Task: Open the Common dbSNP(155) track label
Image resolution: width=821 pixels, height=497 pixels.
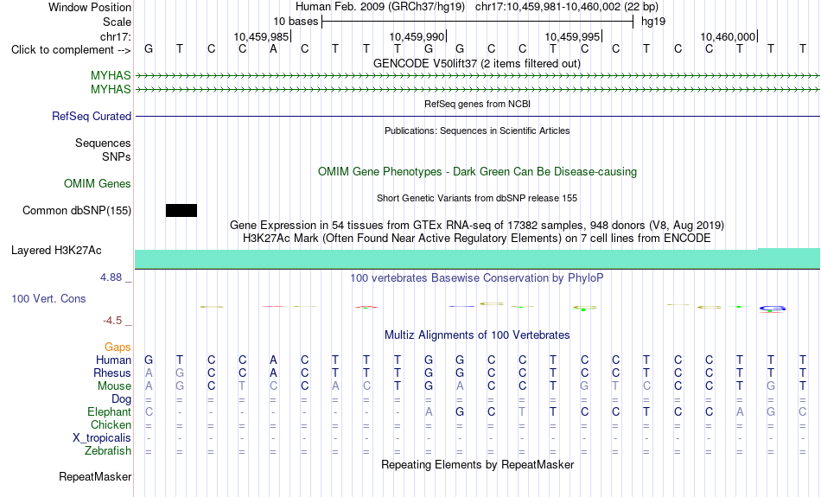Action: coord(77,211)
